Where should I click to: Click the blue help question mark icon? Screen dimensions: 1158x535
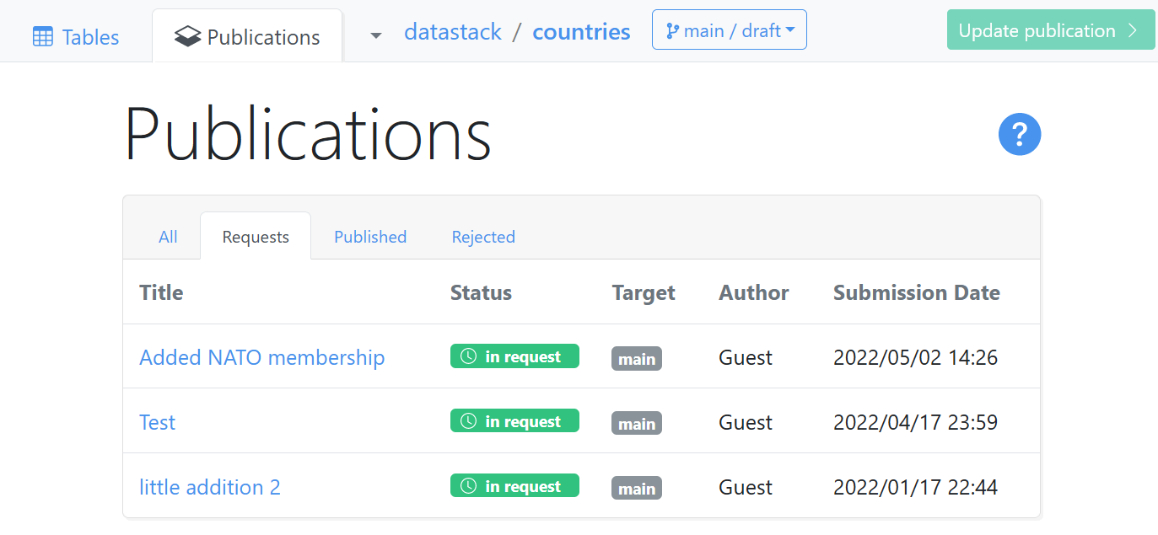tap(1020, 134)
